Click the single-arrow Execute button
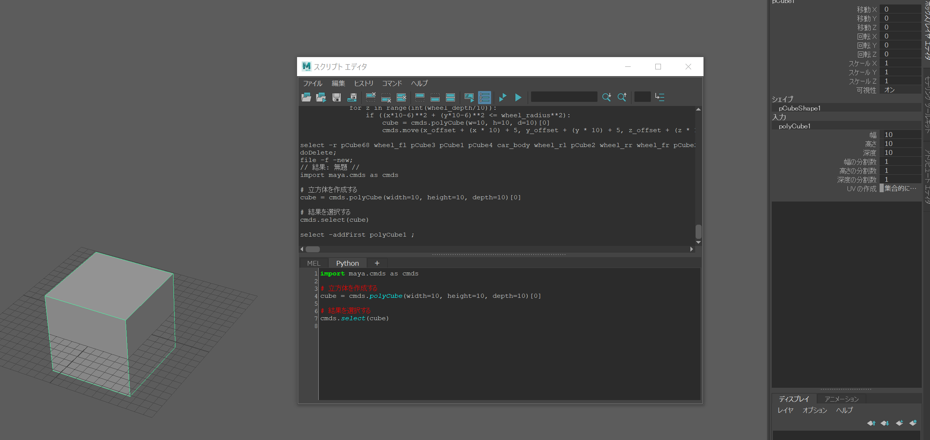This screenshot has width=930, height=440. 518,97
